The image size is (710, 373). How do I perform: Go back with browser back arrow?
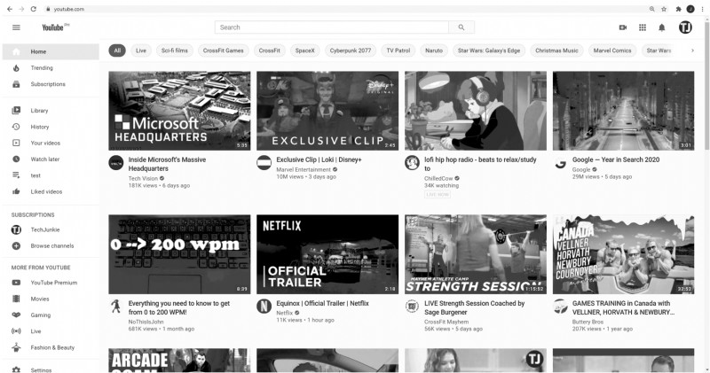[x=10, y=9]
